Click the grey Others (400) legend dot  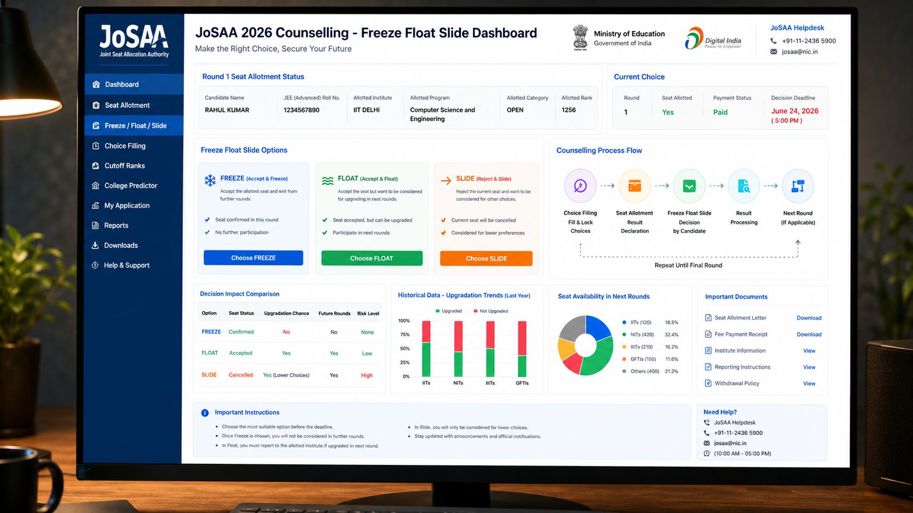point(624,371)
